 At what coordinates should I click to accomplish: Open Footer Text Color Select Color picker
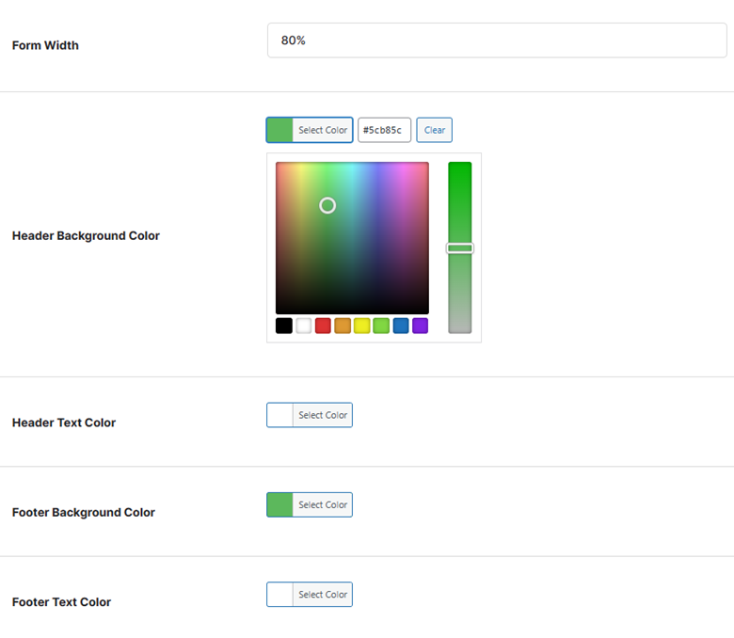[310, 595]
